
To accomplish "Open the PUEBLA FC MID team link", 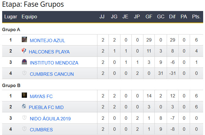I will 46,108.
